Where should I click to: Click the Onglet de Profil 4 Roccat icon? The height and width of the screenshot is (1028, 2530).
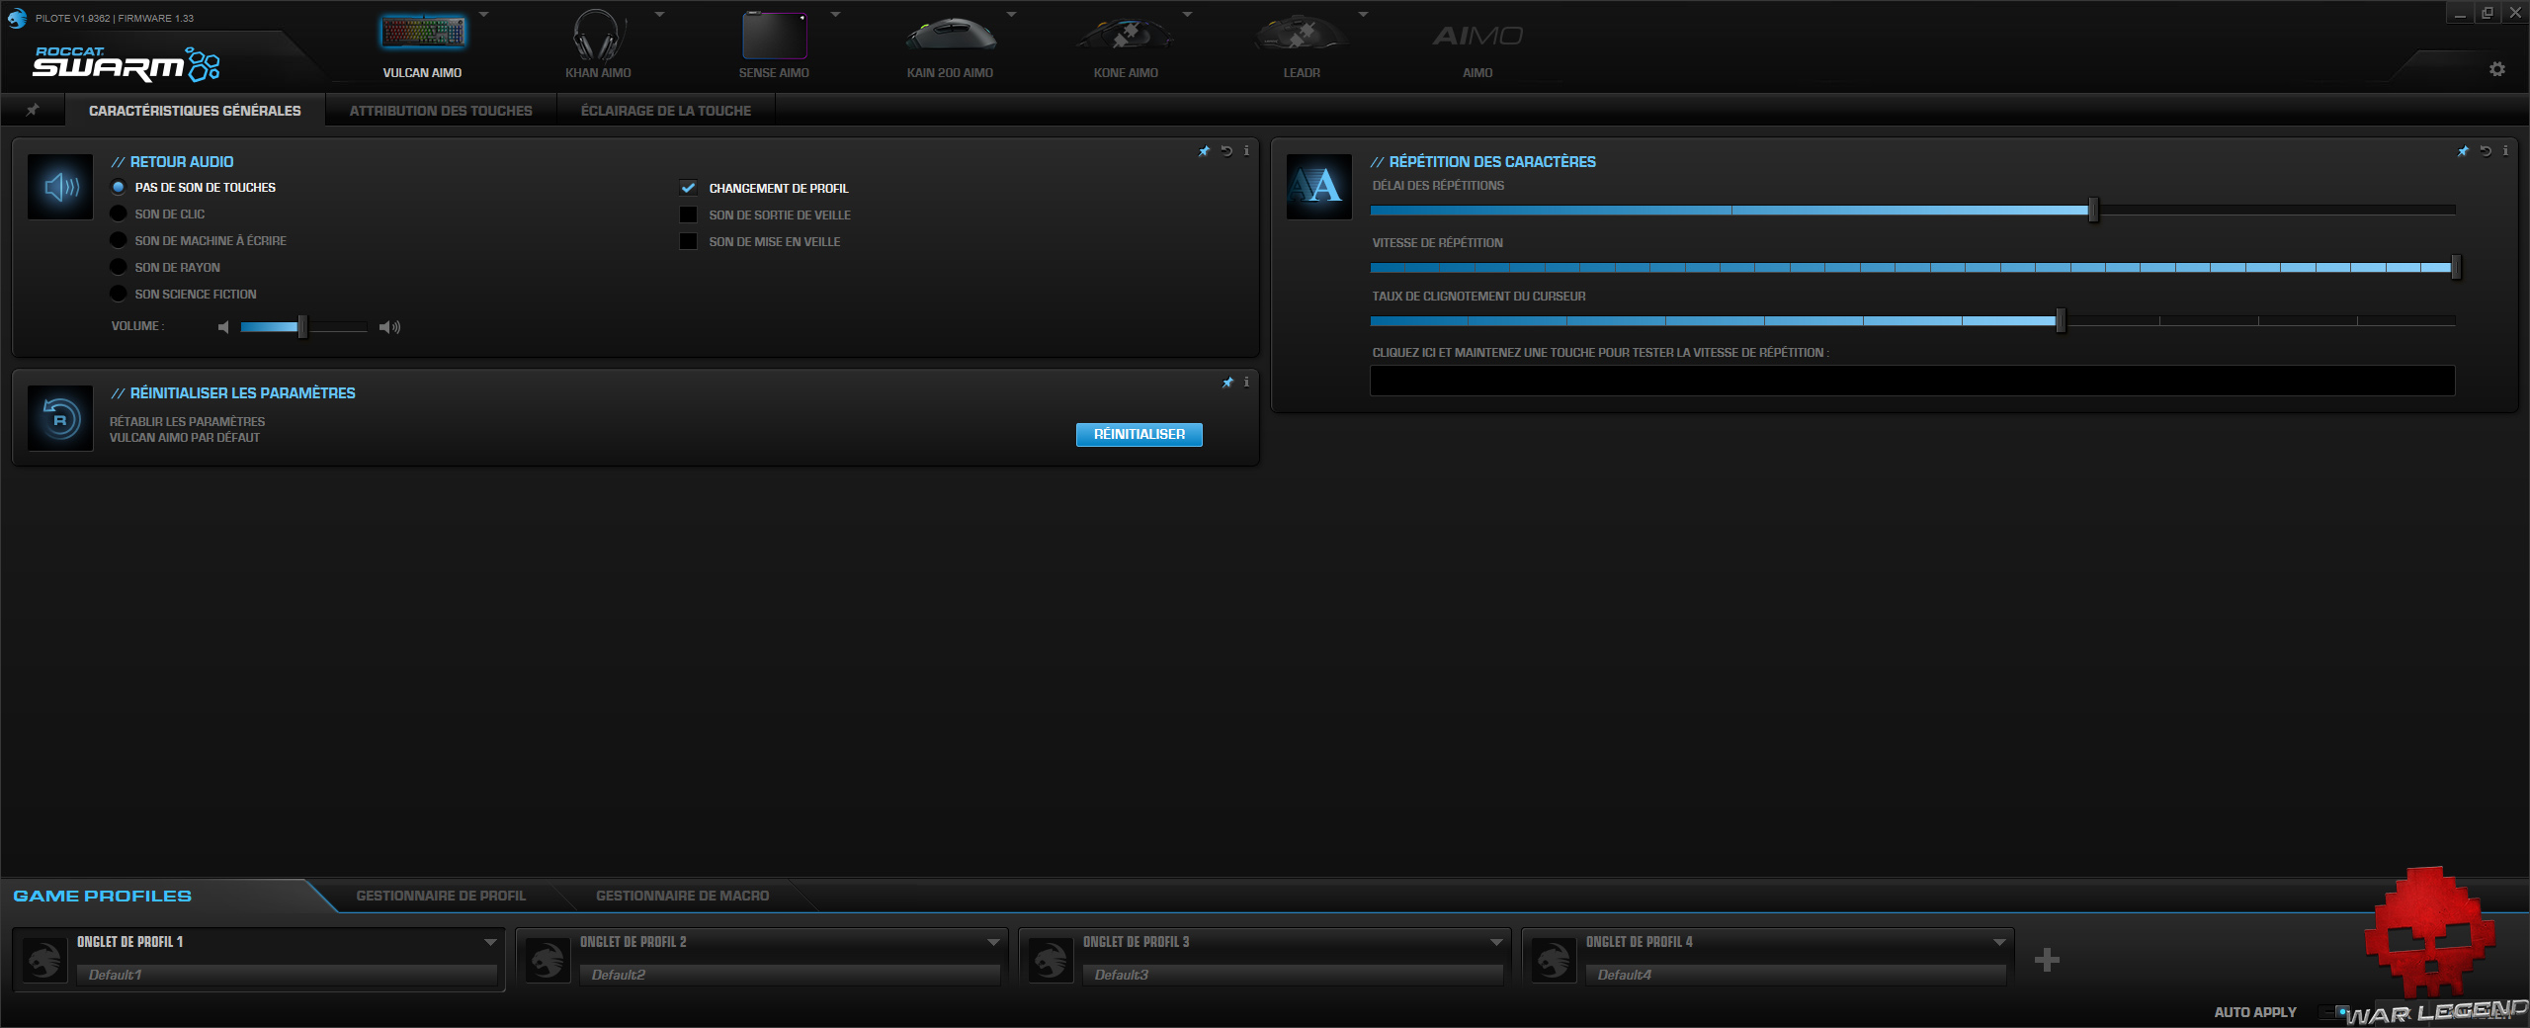pos(1555,960)
